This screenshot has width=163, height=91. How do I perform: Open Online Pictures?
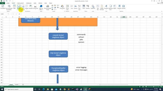click(x=23, y=7)
